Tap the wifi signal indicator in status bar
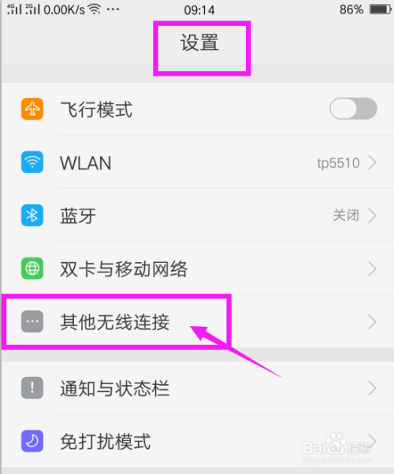Image resolution: width=394 pixels, height=474 pixels. 95,9
